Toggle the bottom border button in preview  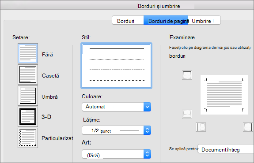click(x=187, y=114)
